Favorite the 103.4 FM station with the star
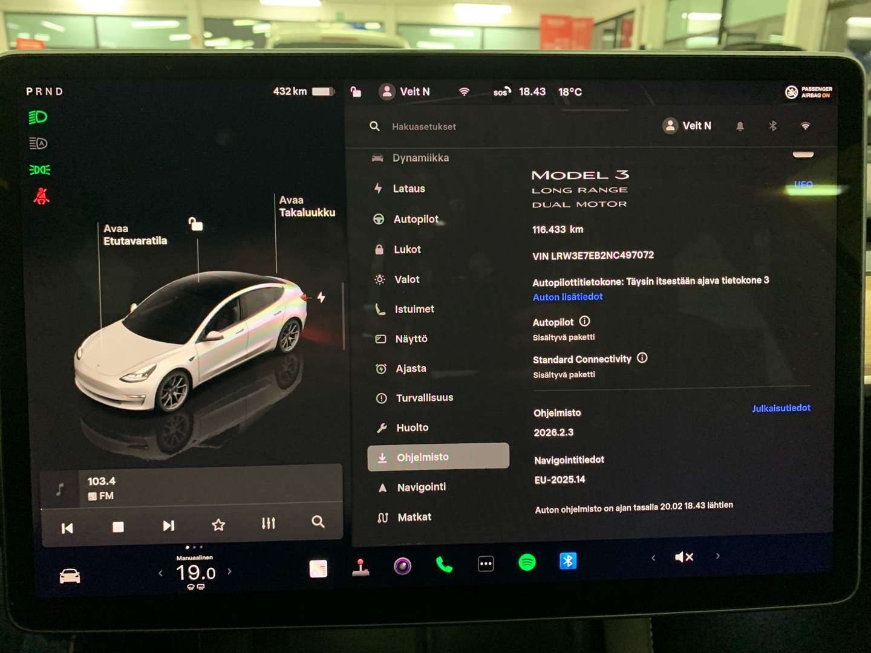Screen dimensions: 871x653 [x=218, y=525]
